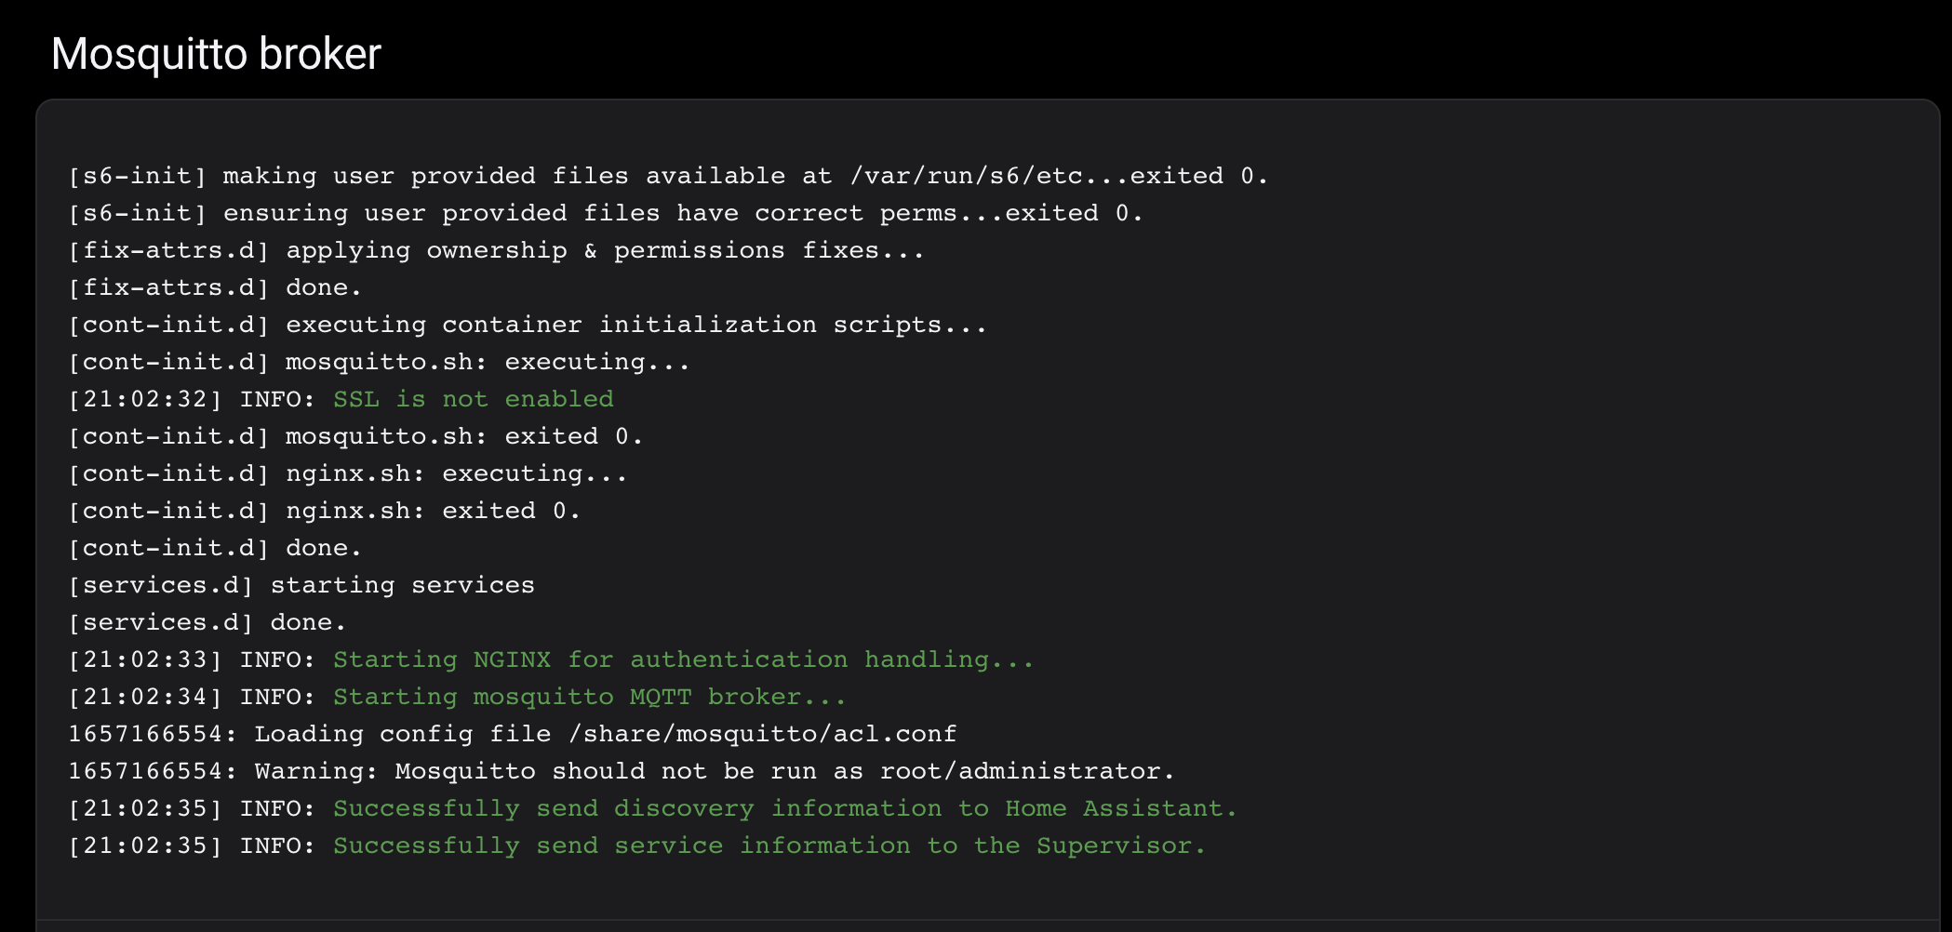
Task: Click the "mosquitto.sh: executing..." log line
Action: click(x=379, y=362)
